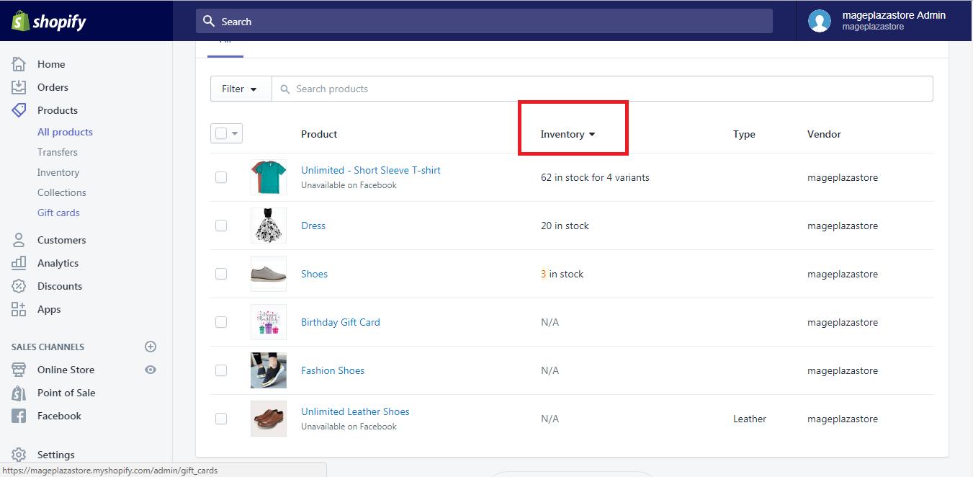View online store with eye icon
Screen dimensions: 973x477
(151, 370)
